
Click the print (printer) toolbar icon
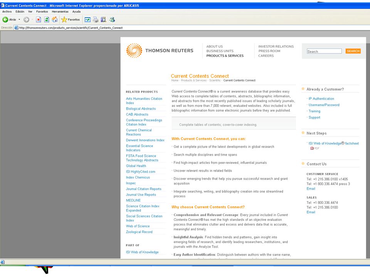pos(96,20)
